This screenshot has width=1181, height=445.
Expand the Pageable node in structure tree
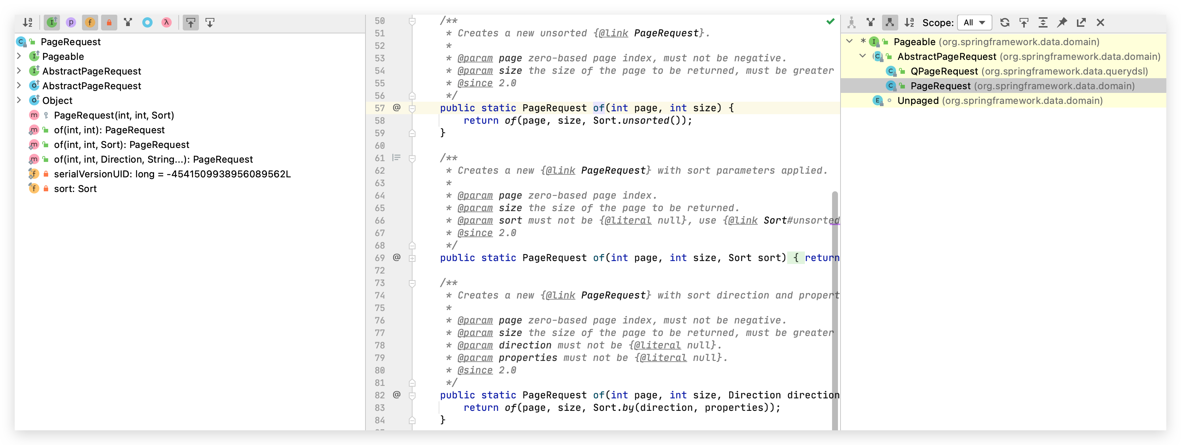click(x=19, y=56)
